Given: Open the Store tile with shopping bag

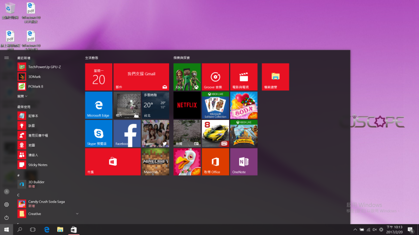Looking at the screenshot, I should (113, 162).
